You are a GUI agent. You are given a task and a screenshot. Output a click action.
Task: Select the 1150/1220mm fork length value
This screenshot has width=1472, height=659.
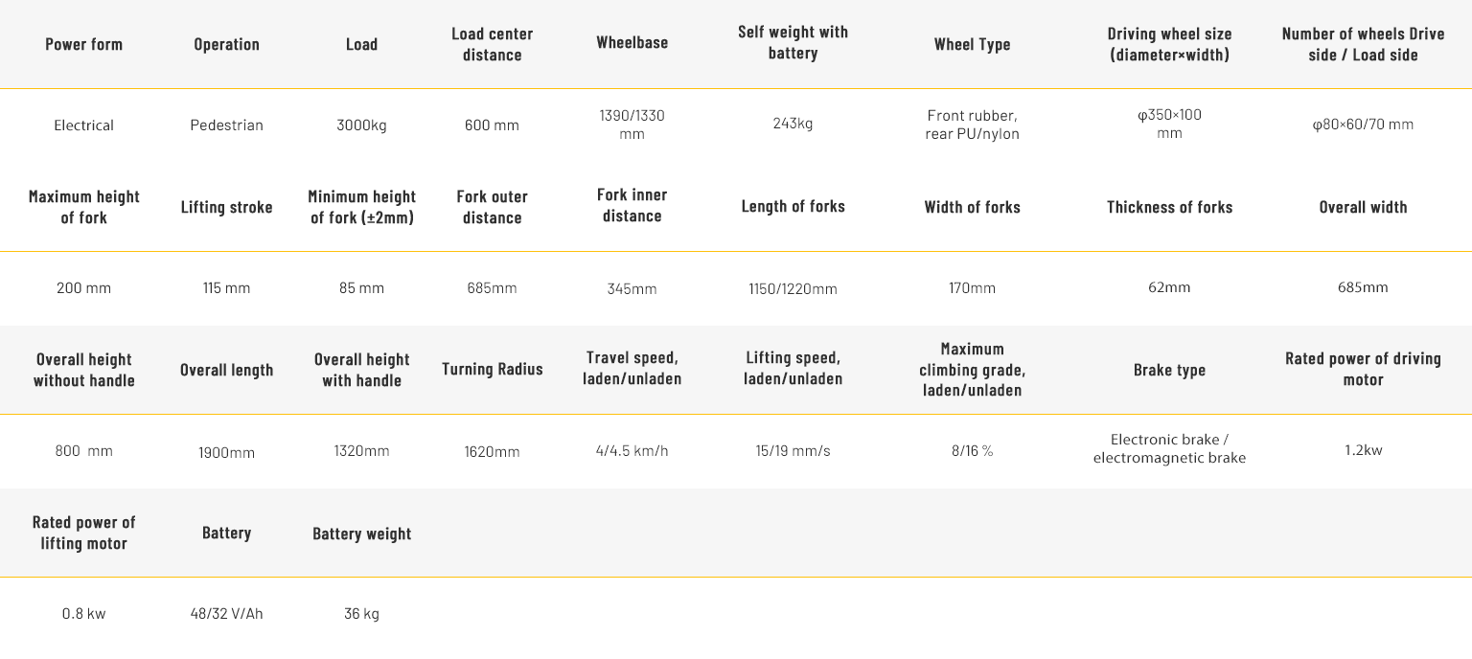tap(793, 288)
